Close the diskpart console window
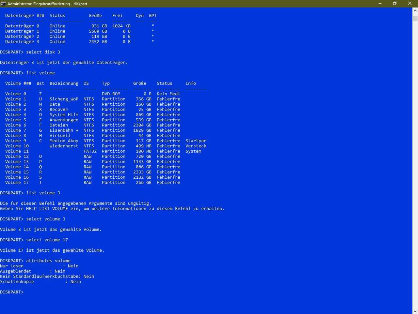This screenshot has width=418, height=314. click(410, 4)
